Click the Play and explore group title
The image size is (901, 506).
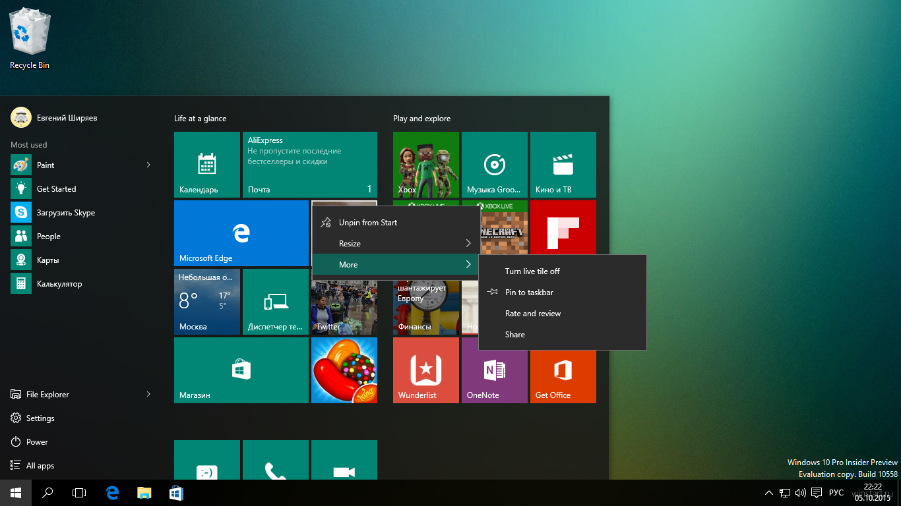[421, 119]
